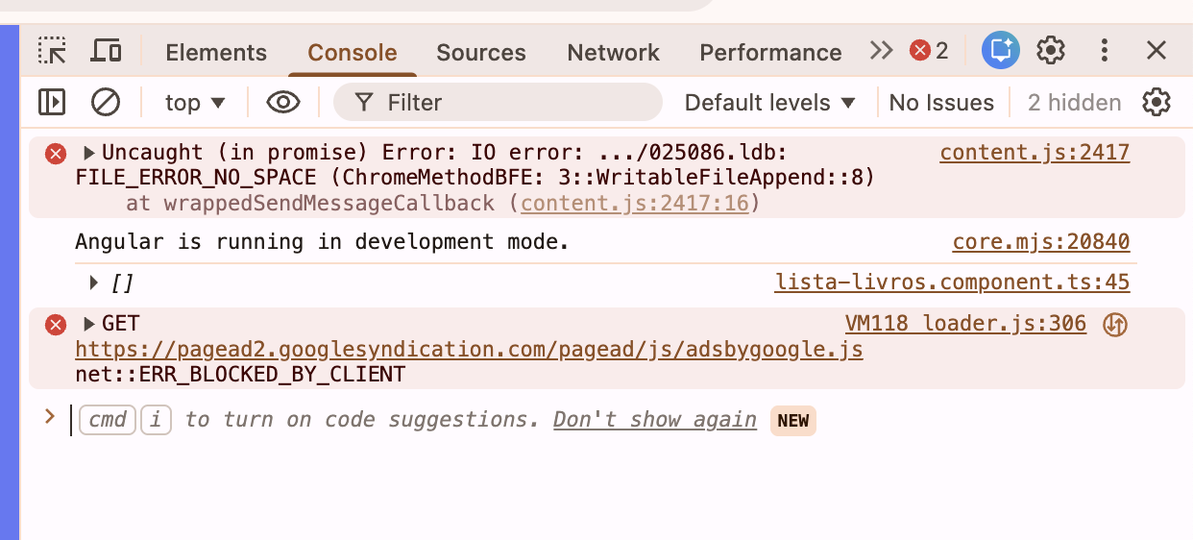The image size is (1193, 540).
Task: Open the top JavaScript context dropdown
Action: point(195,103)
